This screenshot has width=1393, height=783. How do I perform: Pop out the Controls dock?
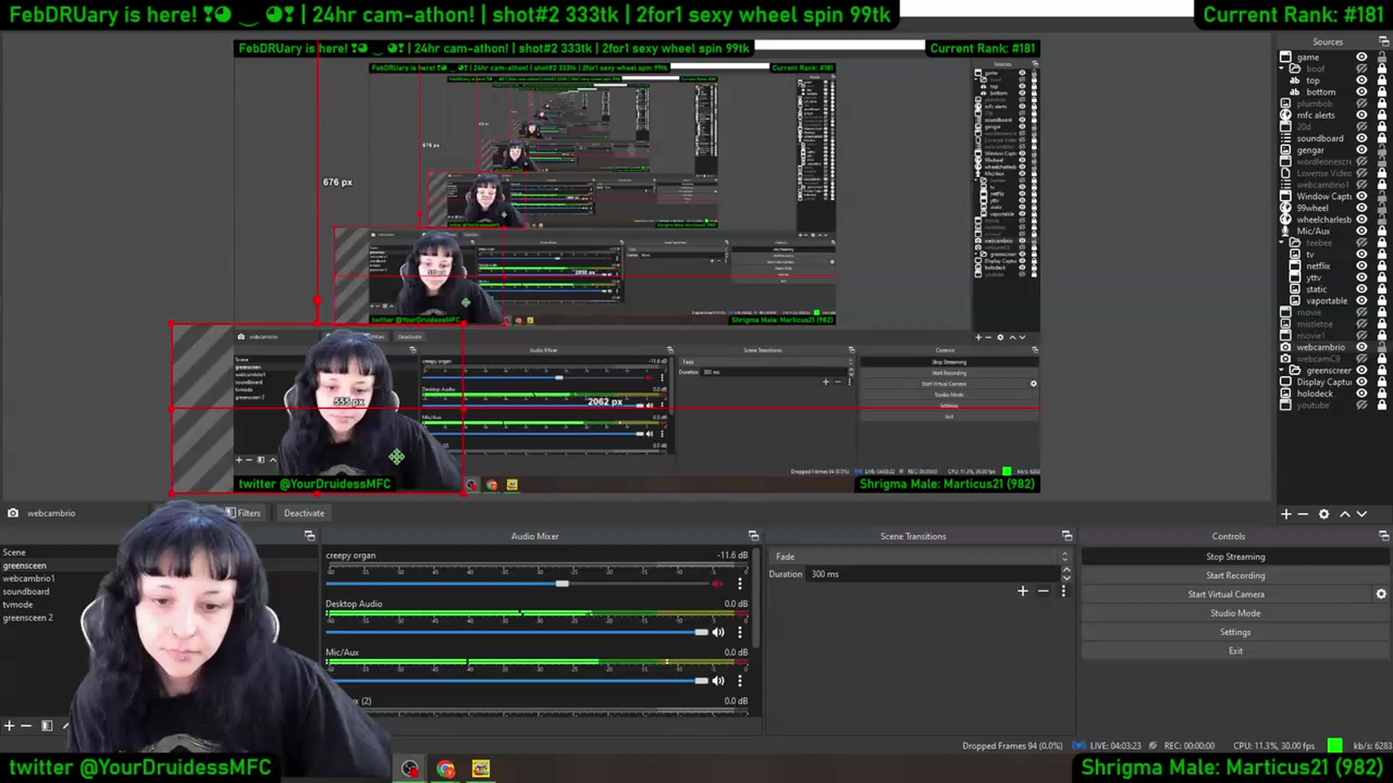(x=1384, y=536)
